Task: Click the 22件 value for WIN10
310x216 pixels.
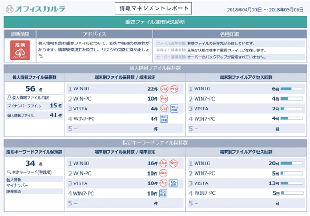Action: 152,89
